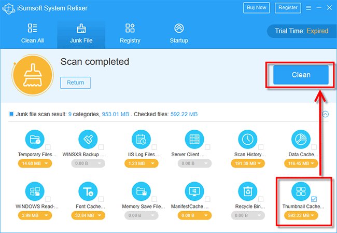Switch to the Registry tab
This screenshot has height=233, width=337.
coord(130,34)
